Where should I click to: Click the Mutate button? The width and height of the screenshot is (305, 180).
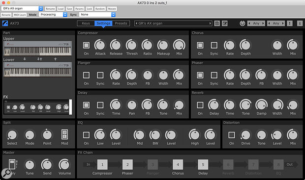point(112,9)
